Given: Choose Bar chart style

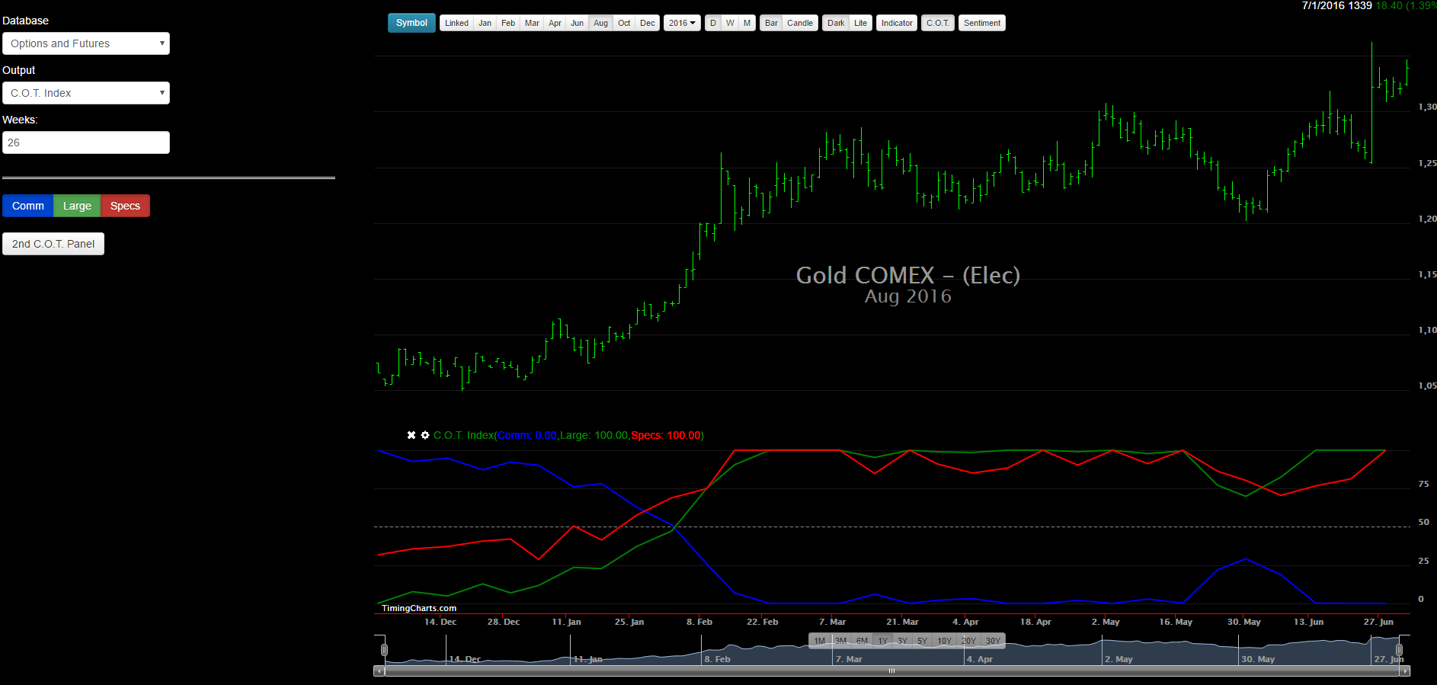Looking at the screenshot, I should [x=771, y=23].
